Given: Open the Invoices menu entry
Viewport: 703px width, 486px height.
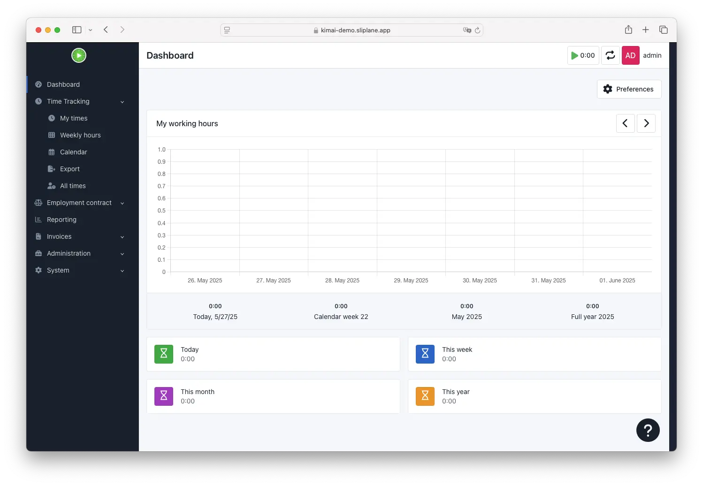Looking at the screenshot, I should point(59,236).
